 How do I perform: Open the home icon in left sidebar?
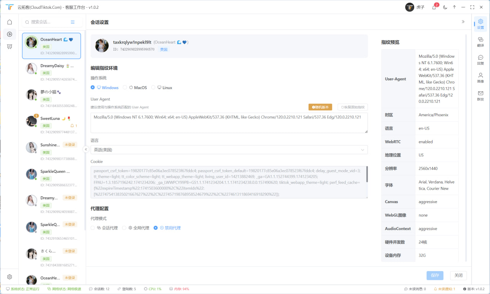(x=10, y=22)
